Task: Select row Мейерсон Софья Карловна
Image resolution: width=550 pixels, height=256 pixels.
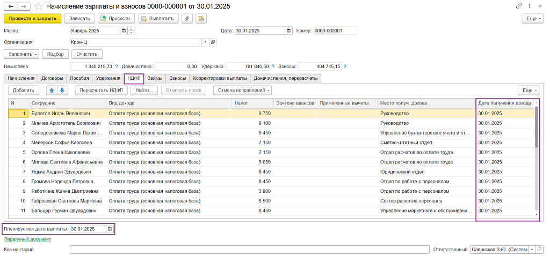Action: click(x=271, y=142)
